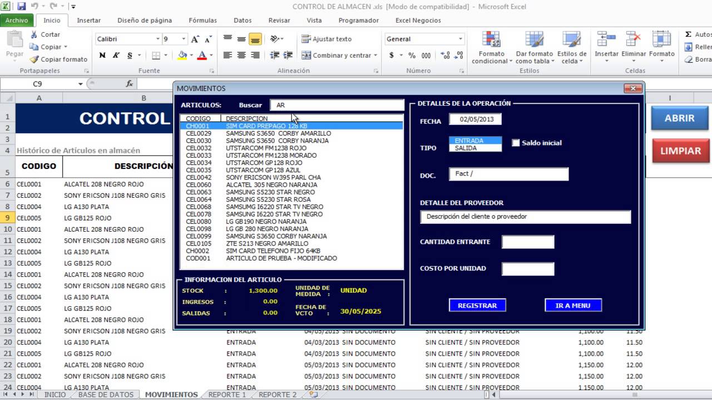Viewport: 712px width, 400px height.
Task: Click the FECHA 02/05/2013 field
Action: click(475, 119)
